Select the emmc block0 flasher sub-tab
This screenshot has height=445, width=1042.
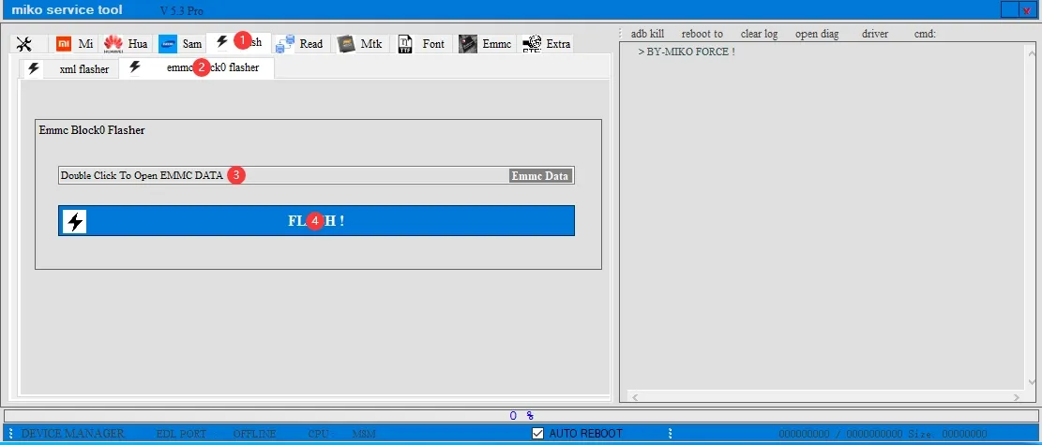tap(197, 68)
